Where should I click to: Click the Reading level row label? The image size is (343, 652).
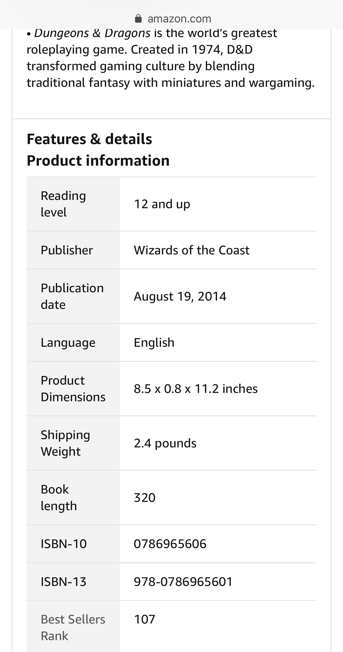[63, 204]
